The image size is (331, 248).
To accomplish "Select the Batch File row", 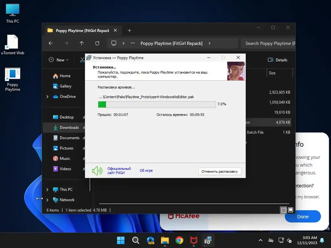I will (x=269, y=132).
